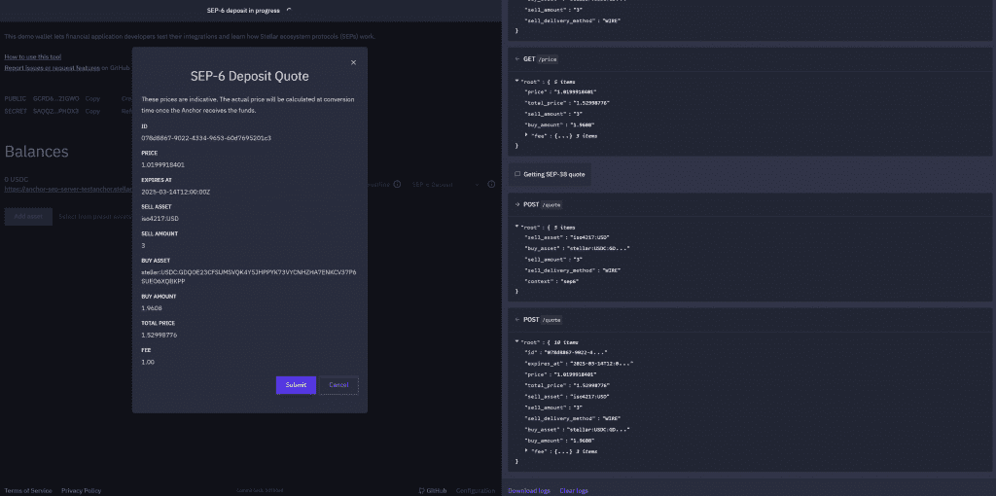
Task: Click the Download logs link
Action: pos(529,490)
